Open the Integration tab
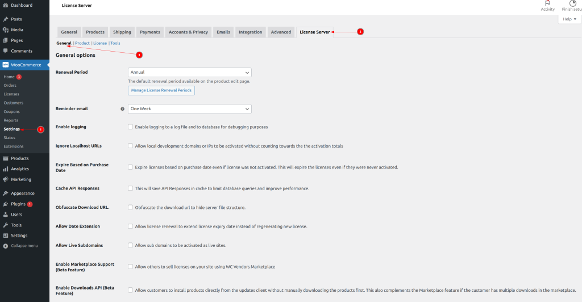The height and width of the screenshot is (302, 582). tap(251, 32)
